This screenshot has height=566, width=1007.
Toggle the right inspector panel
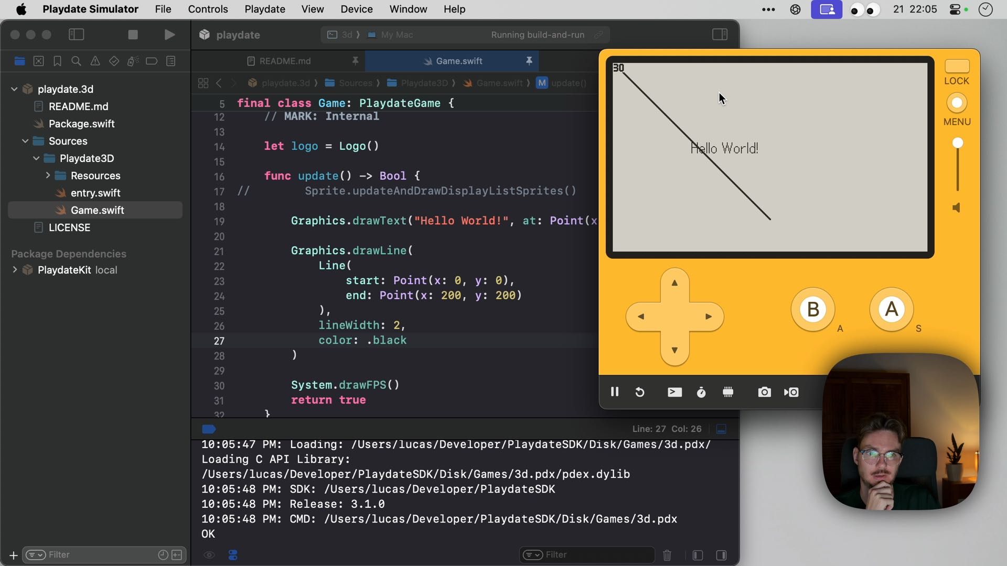[x=720, y=35]
